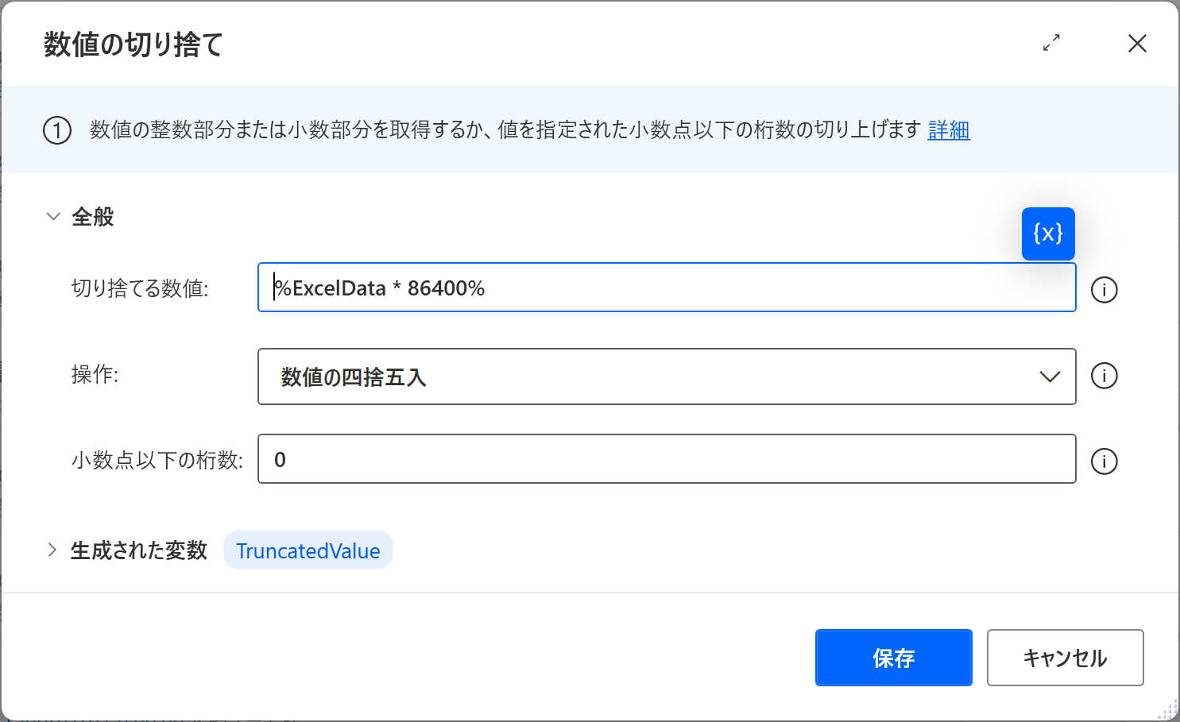
Task: Close the 数値の切り捨て dialog
Action: point(1137,43)
